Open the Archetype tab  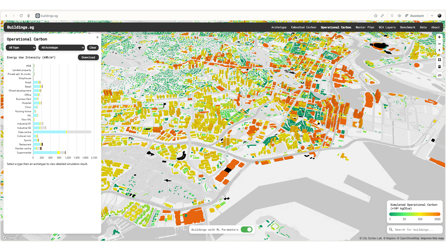click(x=279, y=27)
